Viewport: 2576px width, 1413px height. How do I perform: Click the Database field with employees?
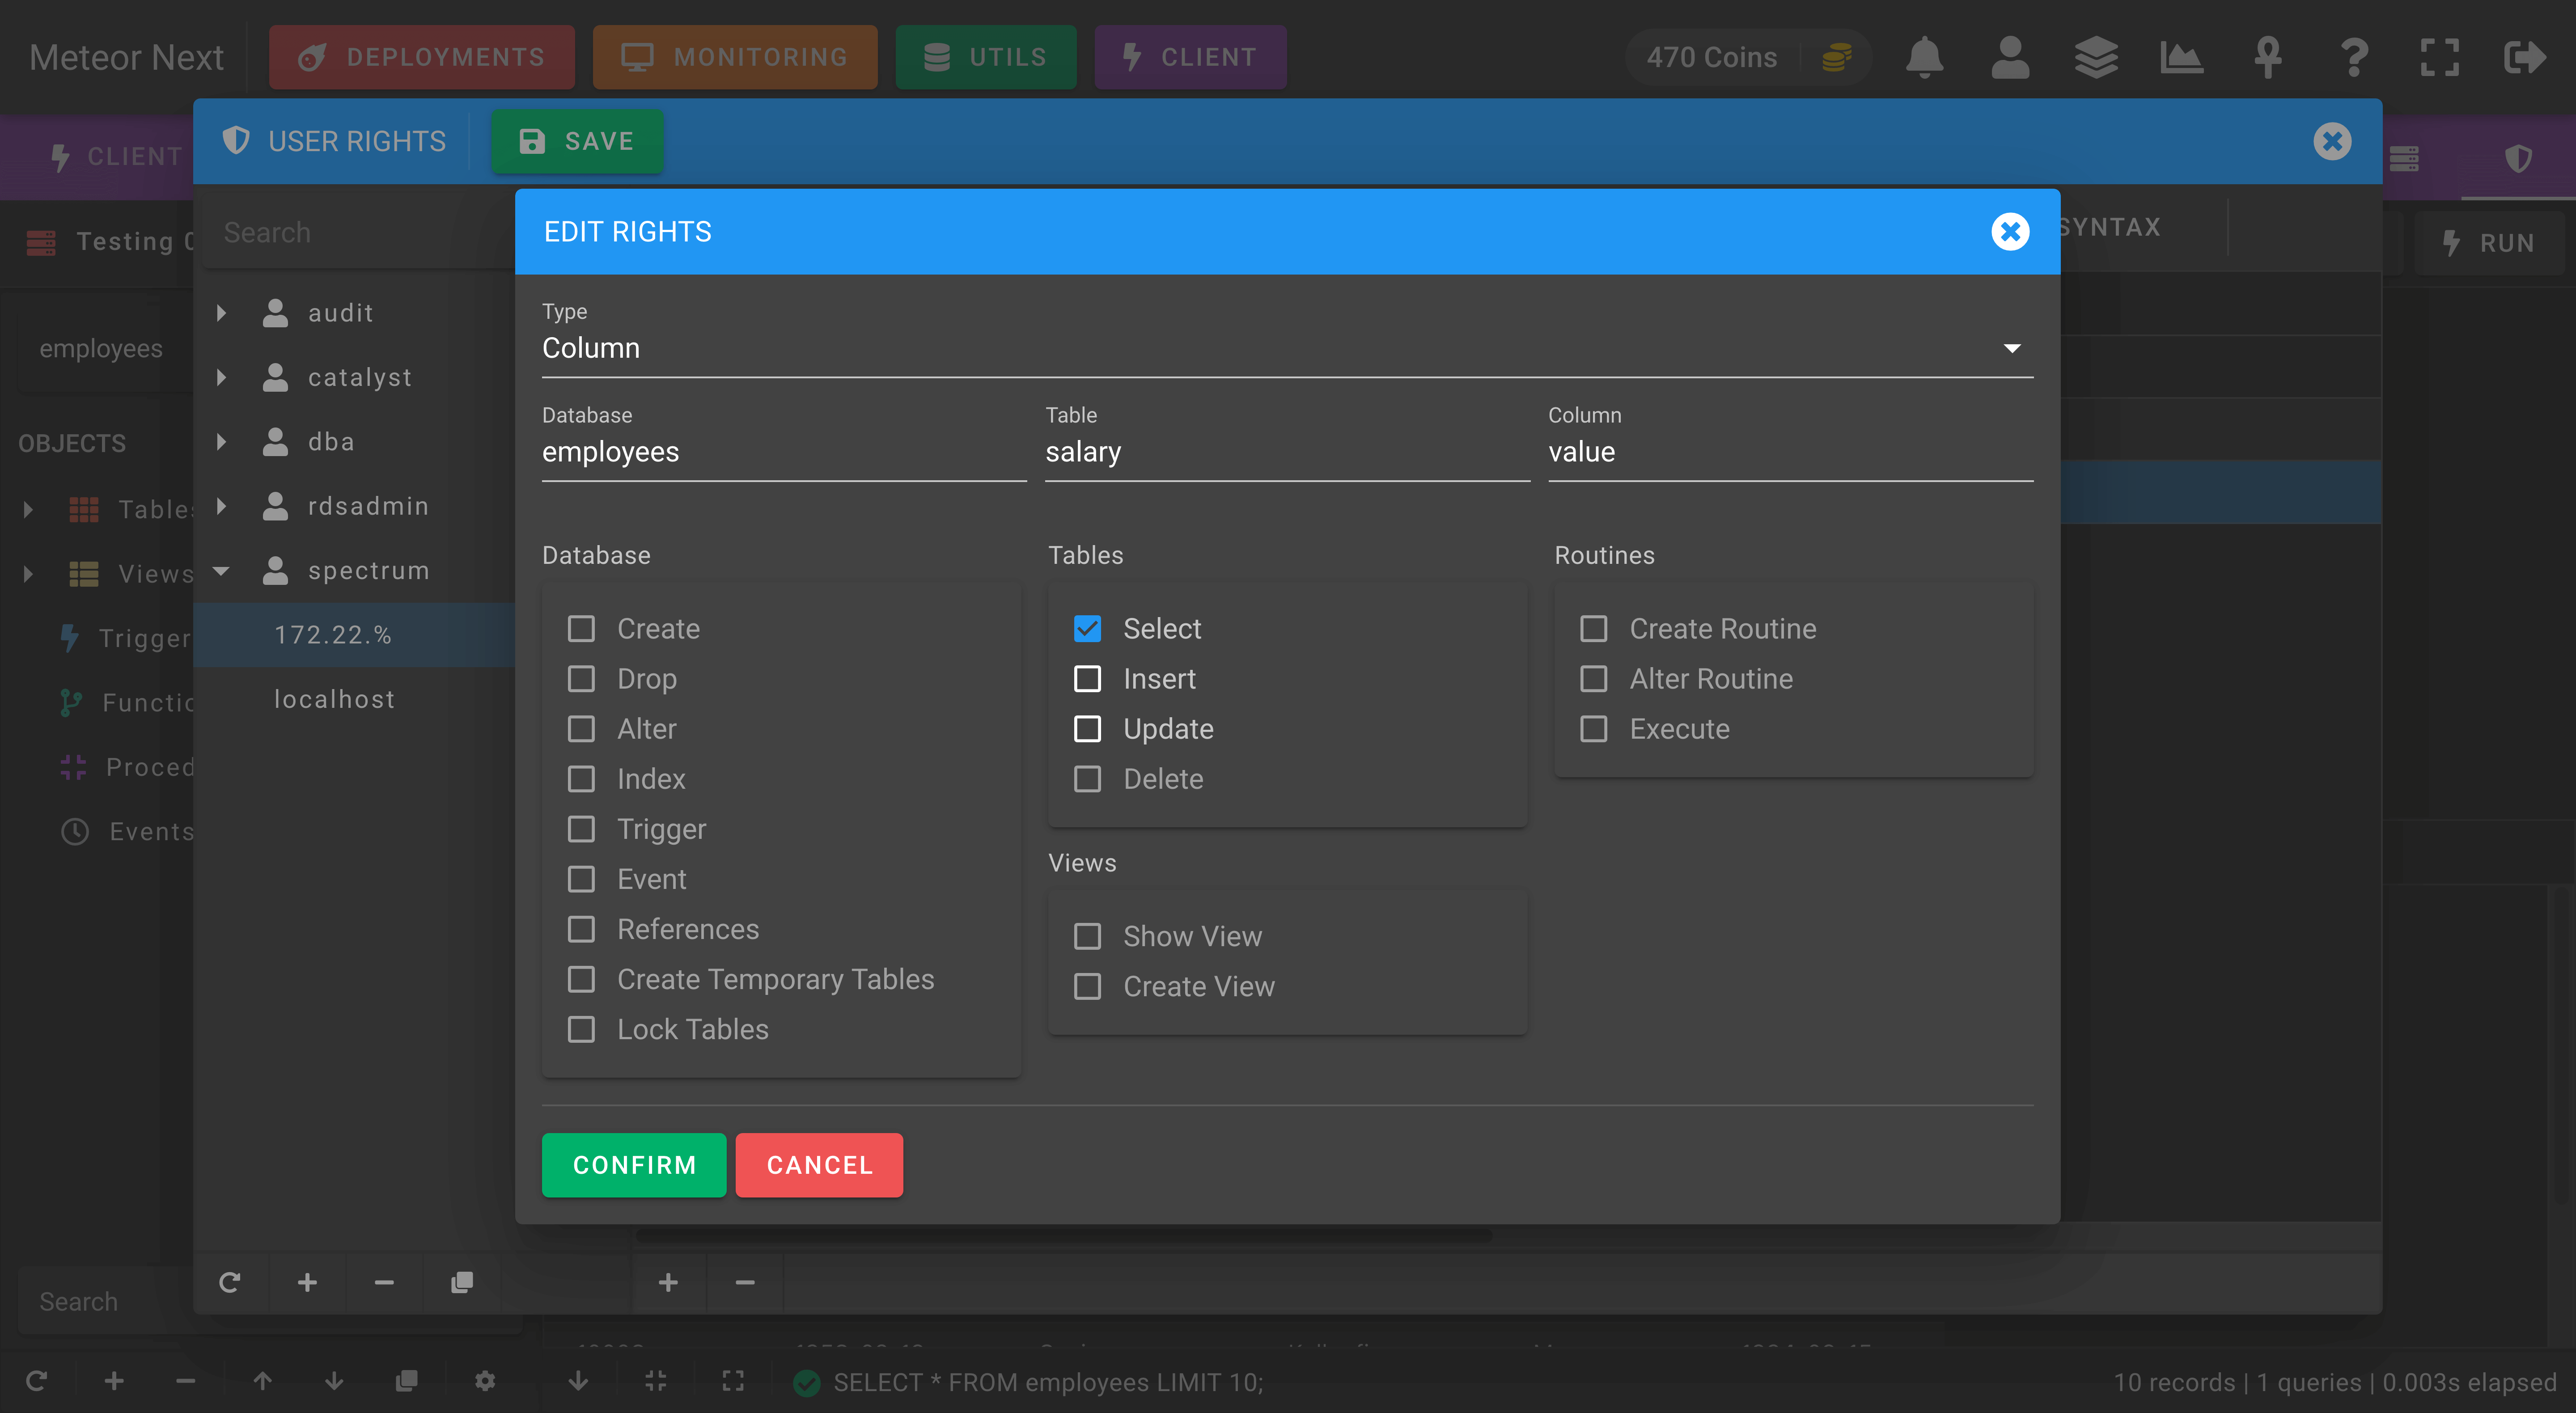[x=784, y=452]
